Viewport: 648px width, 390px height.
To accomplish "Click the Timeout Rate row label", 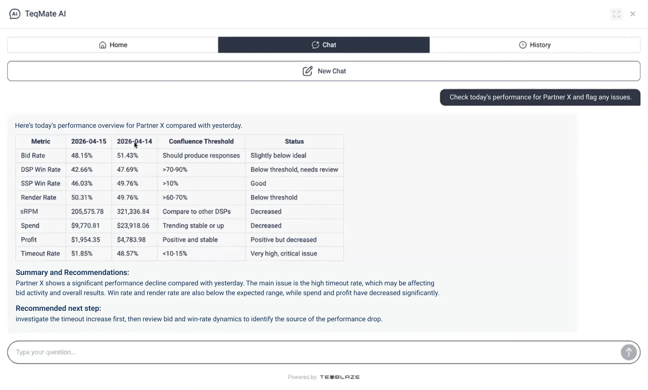I will coord(40,253).
